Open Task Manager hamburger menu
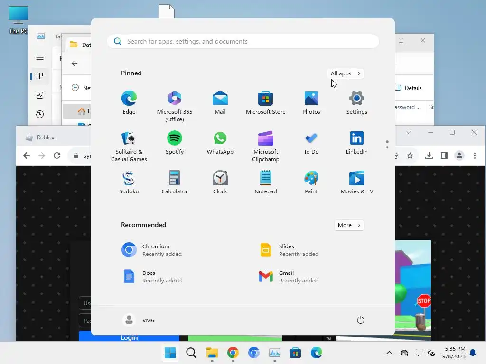 (40, 57)
